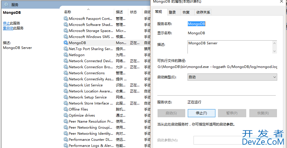Select the Network List Service row
Screen dimensions: 287x148
[x=107, y=85]
